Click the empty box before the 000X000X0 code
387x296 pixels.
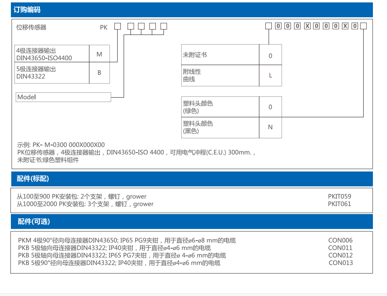[269, 26]
